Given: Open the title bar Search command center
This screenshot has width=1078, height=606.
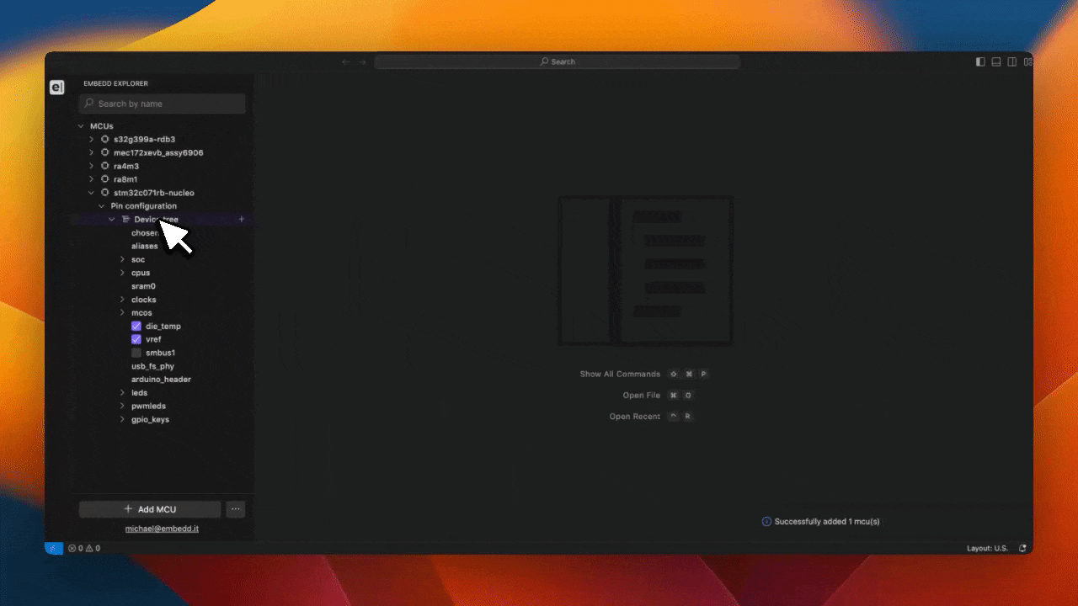Looking at the screenshot, I should [558, 61].
